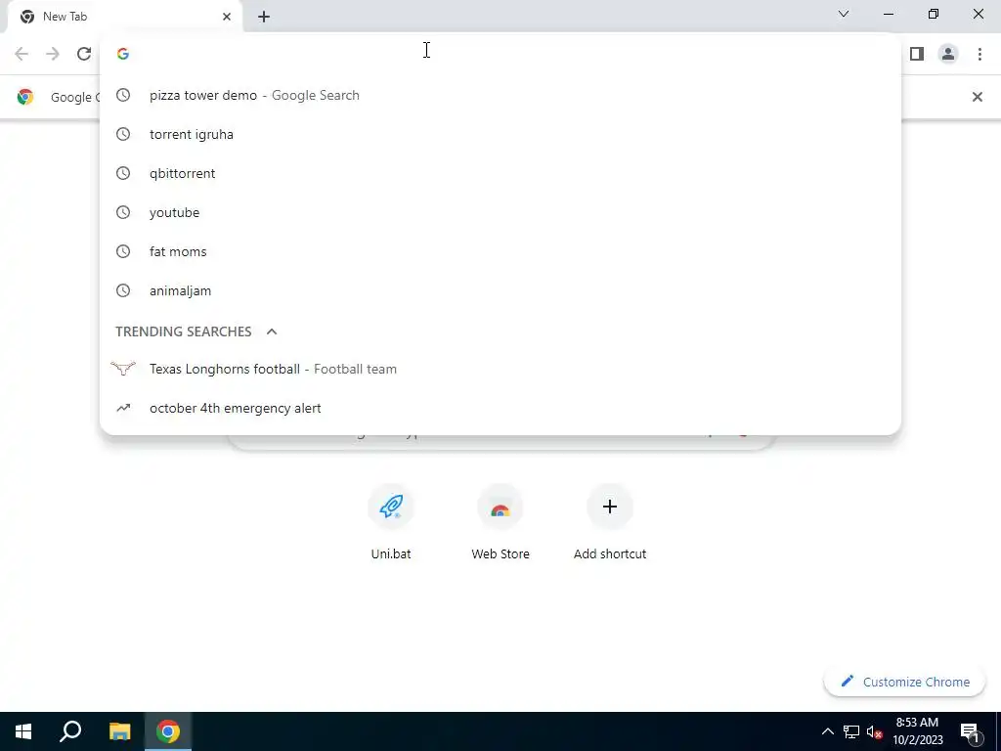The image size is (1001, 751).
Task: Click the Longhorns logo icon
Action: 123,369
